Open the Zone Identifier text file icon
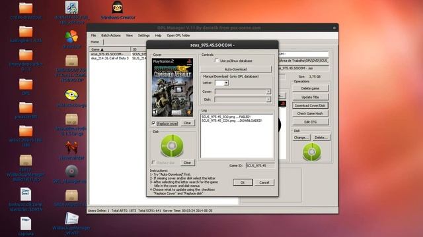This screenshot has width=423, height=237. (x=26, y=194)
